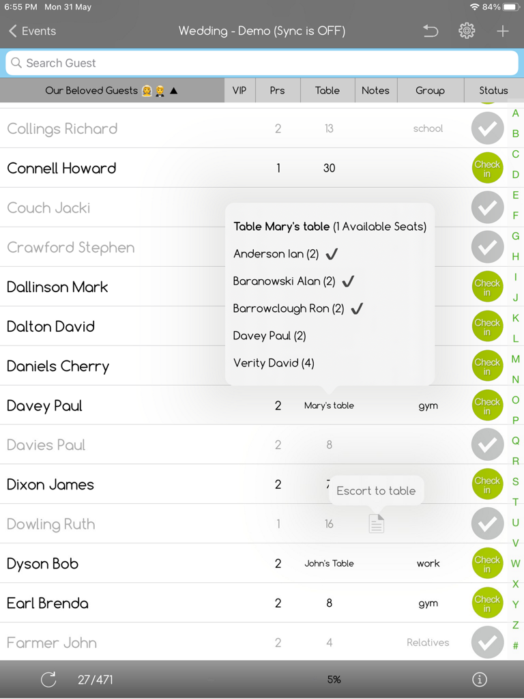Check in Connell Howard
This screenshot has width=524, height=699.
487,168
